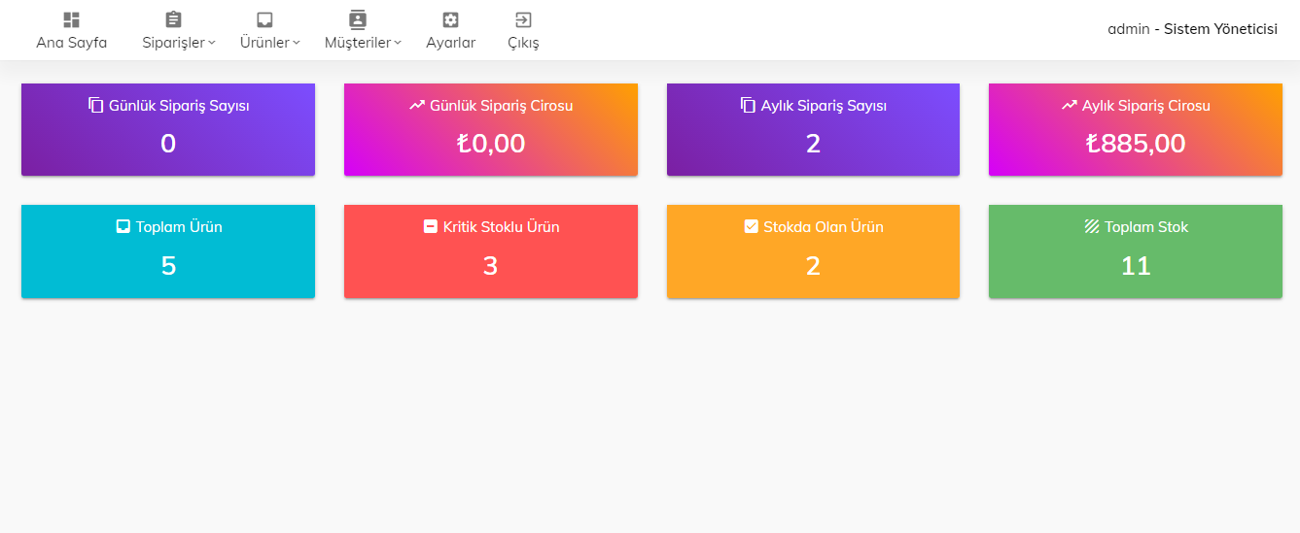Click the Müşteriler contacts icon
The height and width of the screenshot is (533, 1300).
[358, 19]
